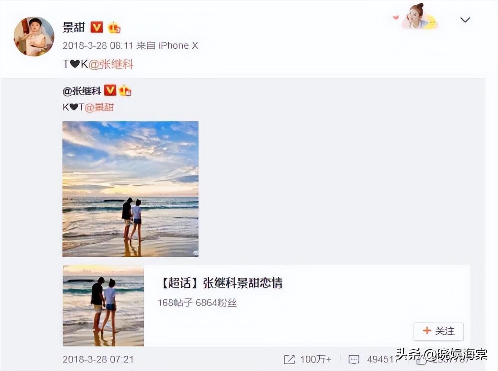Click the thumbs-up like icon at bottom right

tap(421, 360)
